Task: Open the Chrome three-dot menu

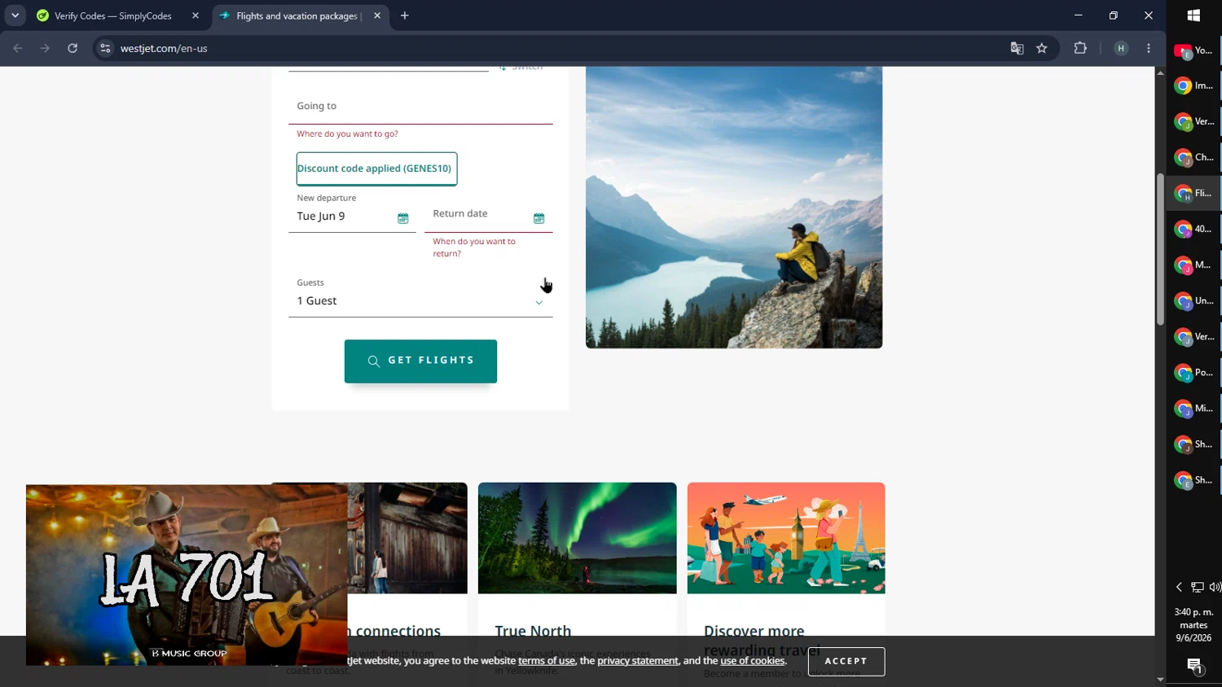Action: (x=1149, y=48)
